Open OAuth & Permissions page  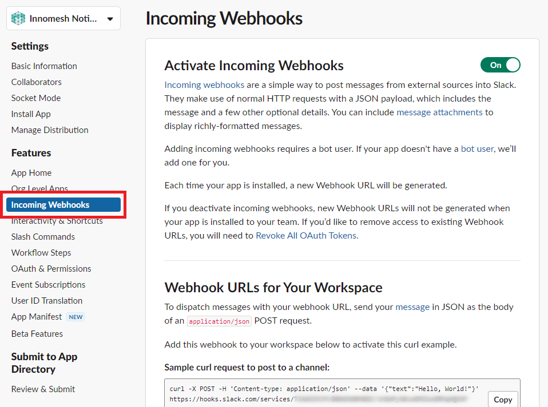[51, 269]
